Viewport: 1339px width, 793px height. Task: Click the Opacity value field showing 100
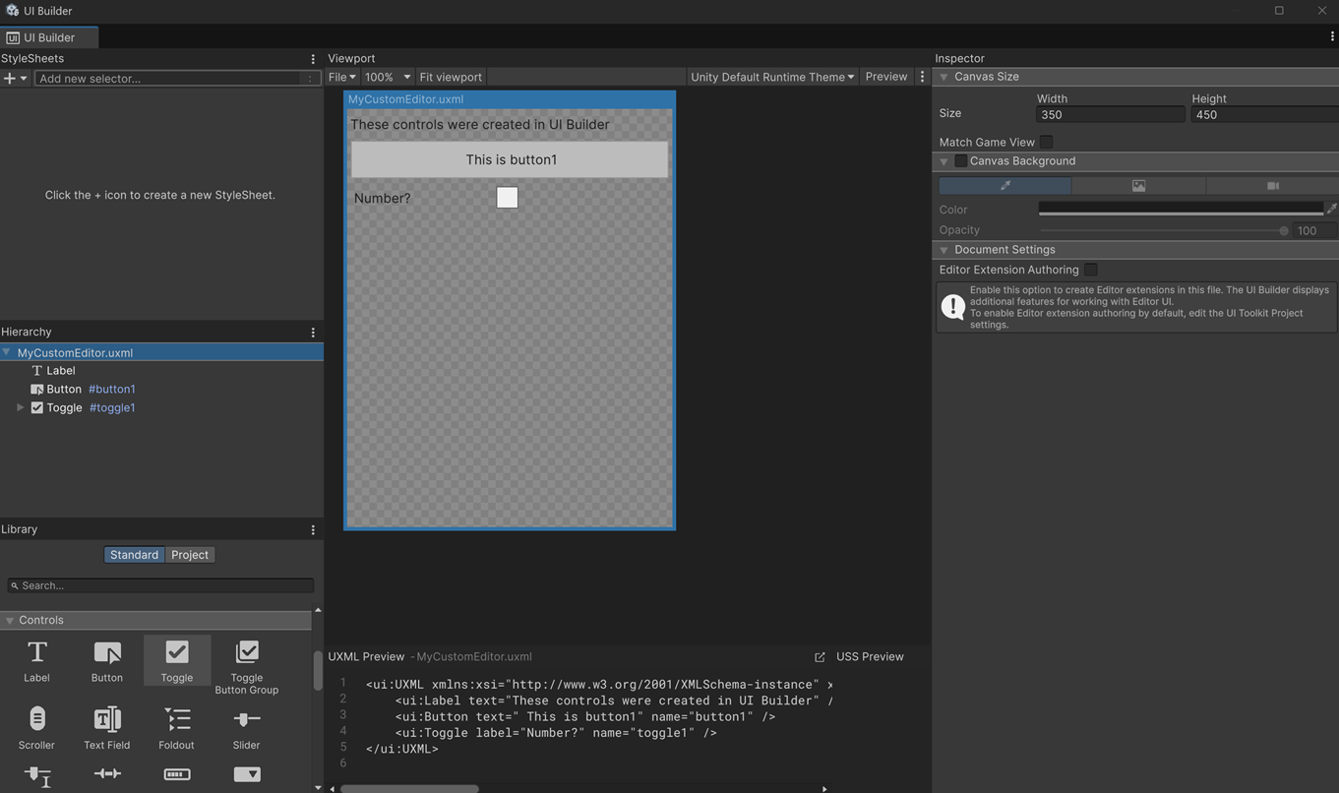coord(1314,230)
